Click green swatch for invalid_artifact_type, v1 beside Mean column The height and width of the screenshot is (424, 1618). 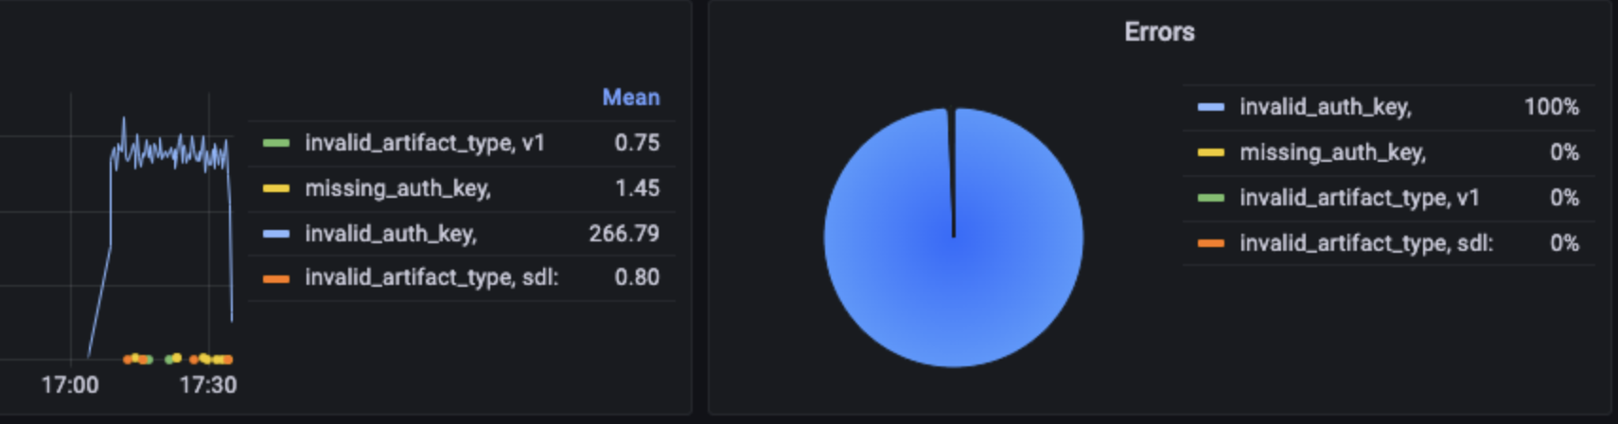click(x=276, y=143)
